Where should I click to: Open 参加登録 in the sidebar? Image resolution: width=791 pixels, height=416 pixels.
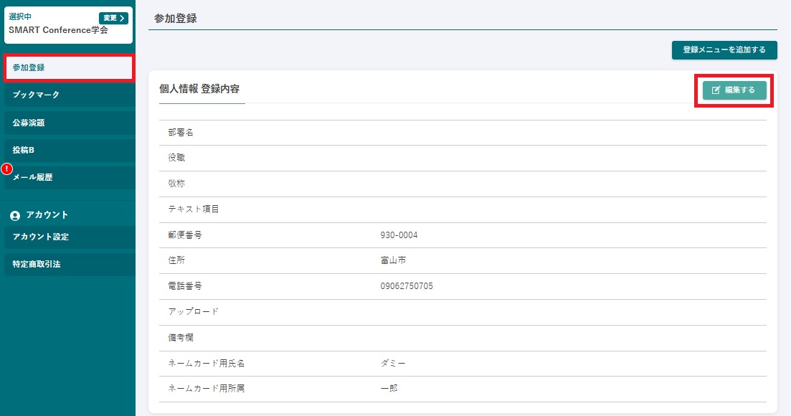pos(68,68)
